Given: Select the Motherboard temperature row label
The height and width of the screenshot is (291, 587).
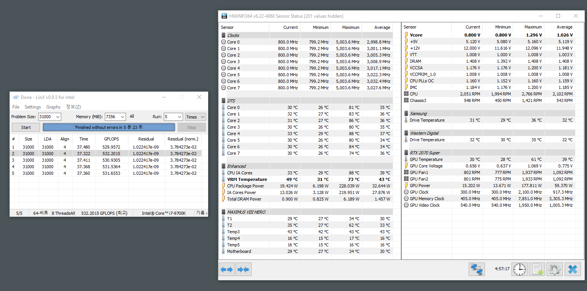Looking at the screenshot, I should [x=239, y=251].
